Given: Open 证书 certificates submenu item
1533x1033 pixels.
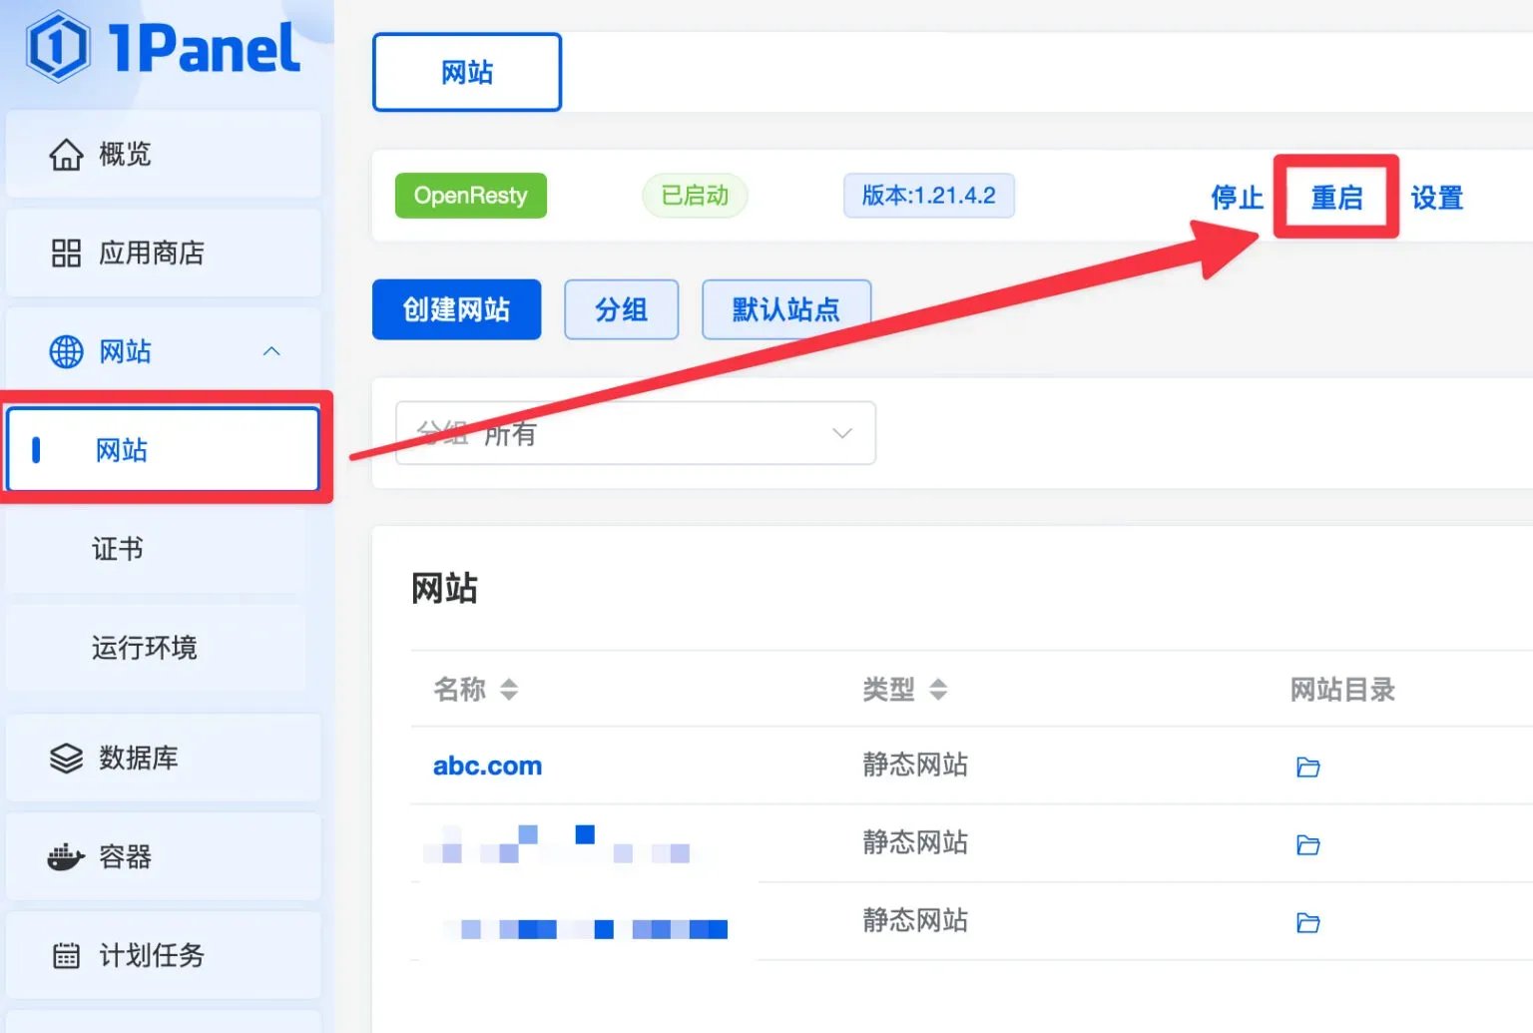Looking at the screenshot, I should [156, 548].
